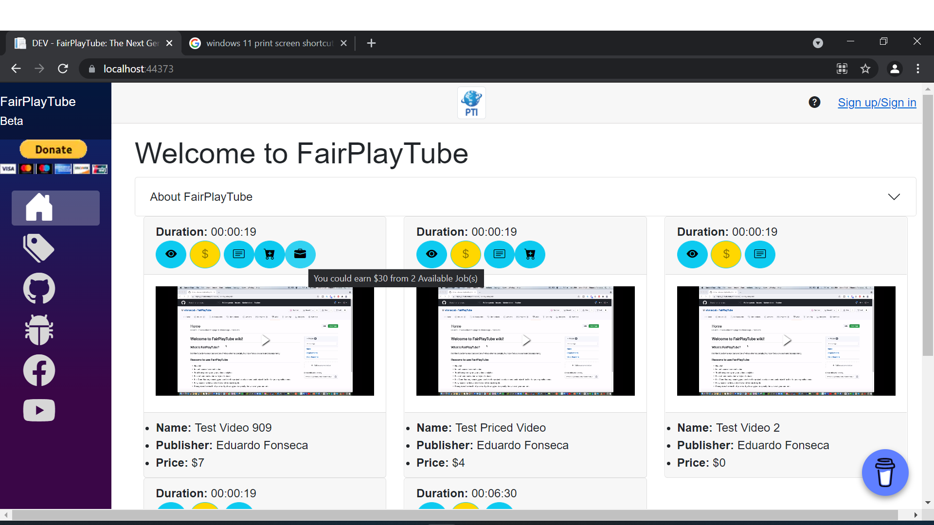Click eye view icon on Test Video 2
This screenshot has width=934, height=525.
[692, 254]
